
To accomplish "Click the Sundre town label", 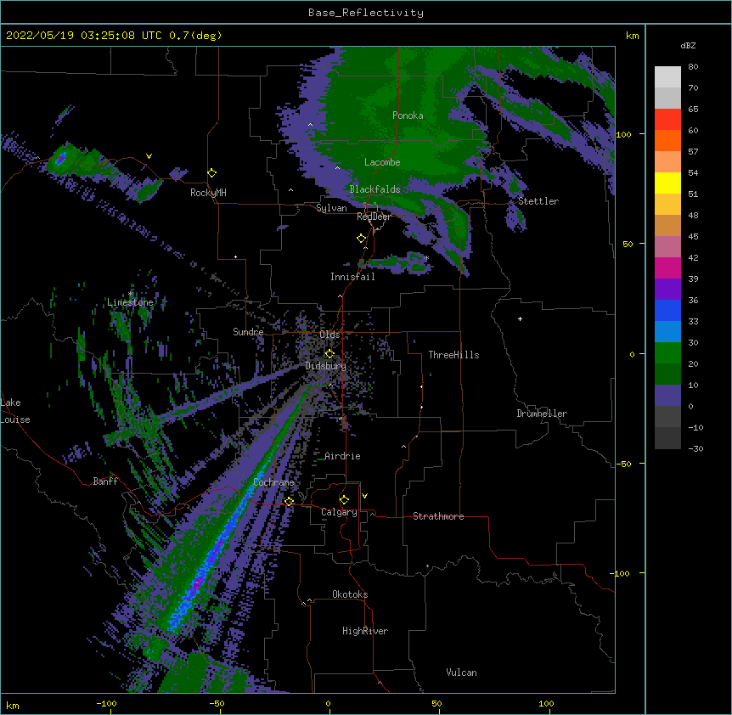I will pyautogui.click(x=248, y=332).
